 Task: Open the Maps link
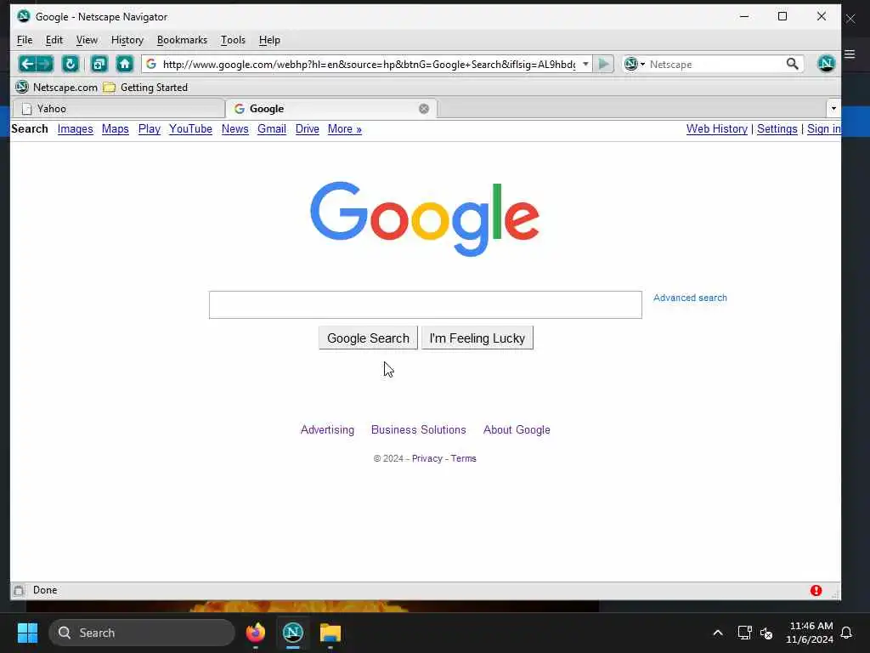point(115,129)
